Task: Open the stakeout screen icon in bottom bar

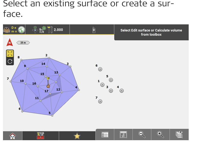Action: click(123, 135)
